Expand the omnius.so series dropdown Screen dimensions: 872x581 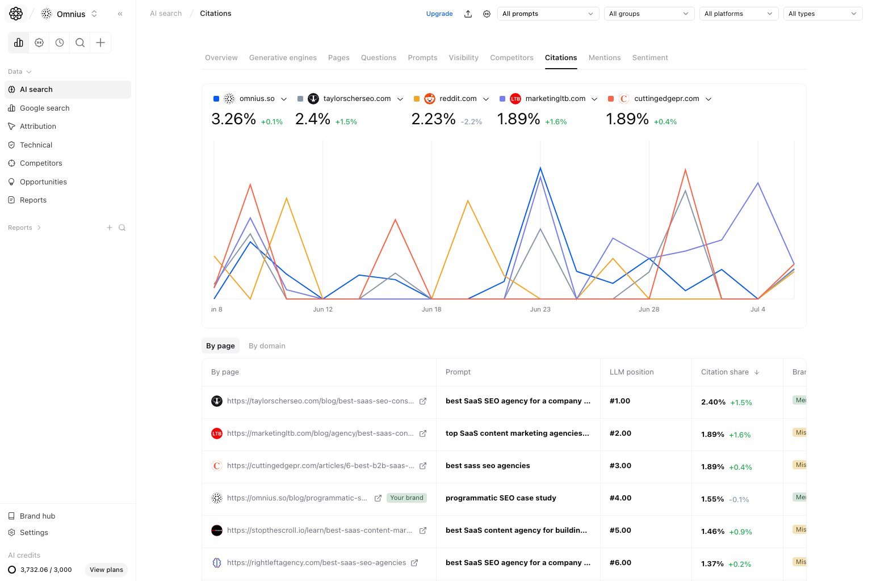[x=284, y=99]
